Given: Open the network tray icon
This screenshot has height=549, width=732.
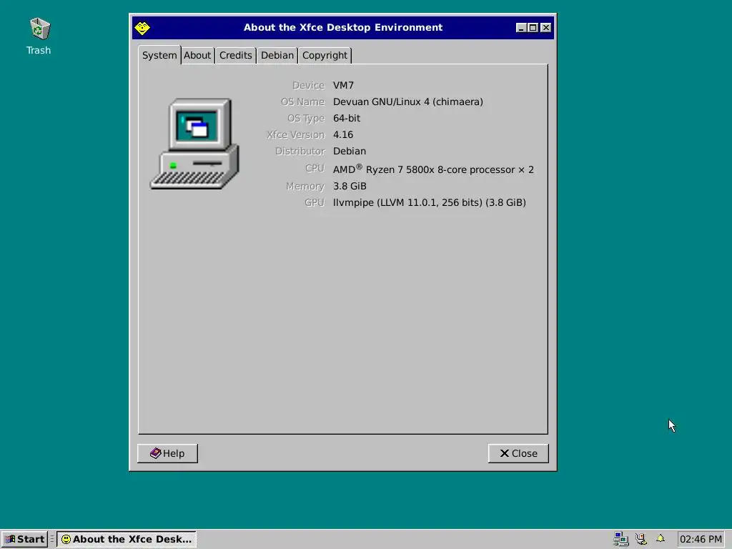Looking at the screenshot, I should 621,539.
